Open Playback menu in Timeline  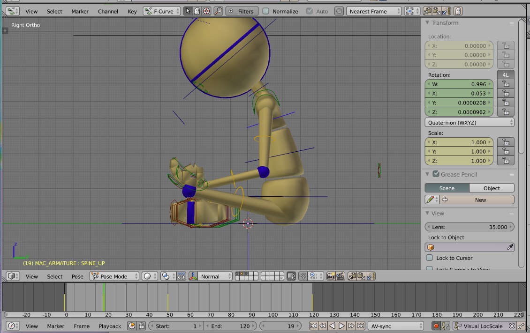coord(109,326)
